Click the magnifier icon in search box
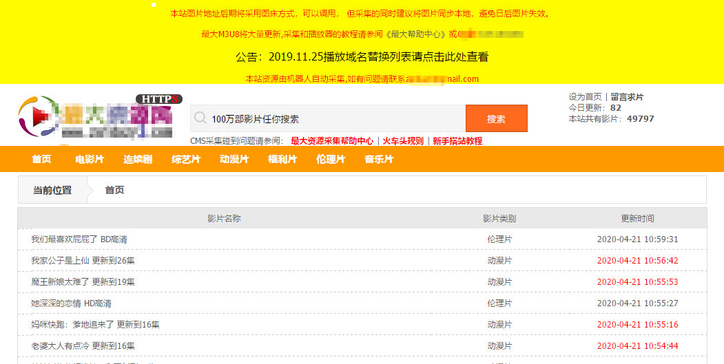Screen dimensions: 724x364 click(200, 118)
